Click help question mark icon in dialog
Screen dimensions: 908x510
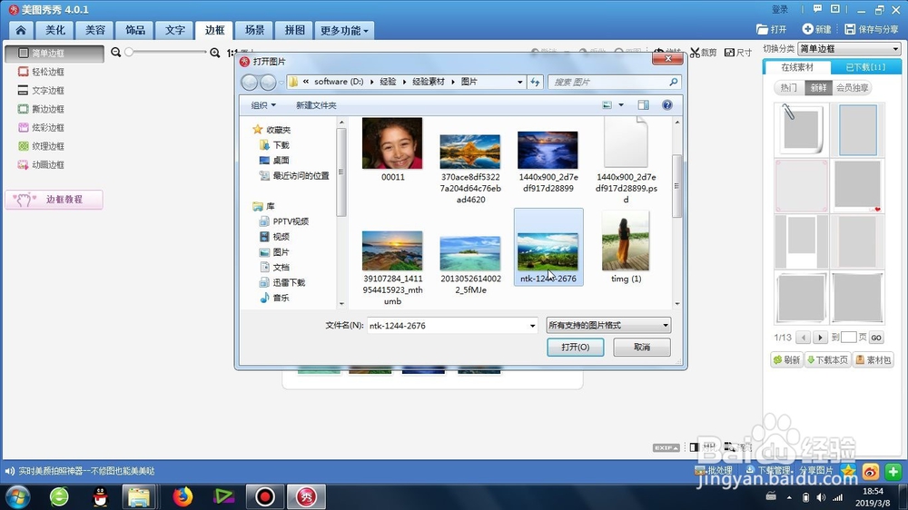(x=667, y=104)
